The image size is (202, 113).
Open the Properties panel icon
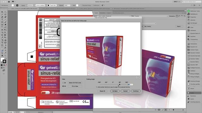click(189, 17)
